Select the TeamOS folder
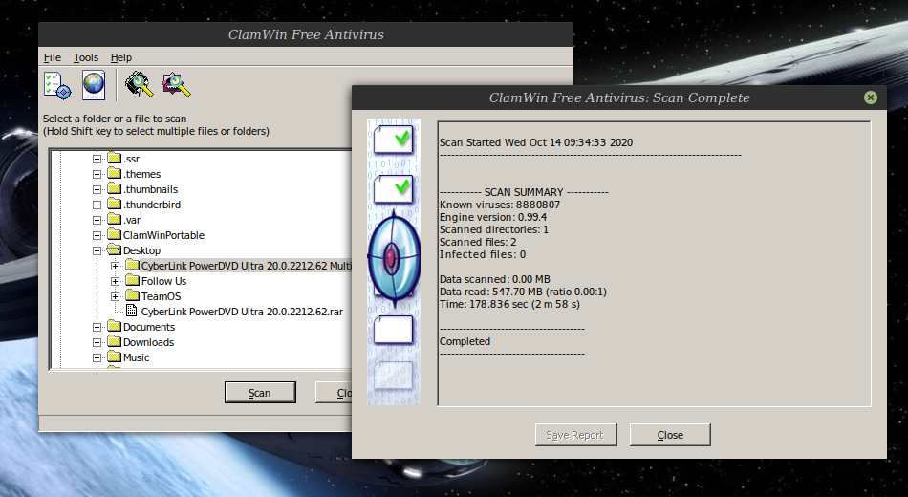The image size is (908, 497). [x=161, y=296]
